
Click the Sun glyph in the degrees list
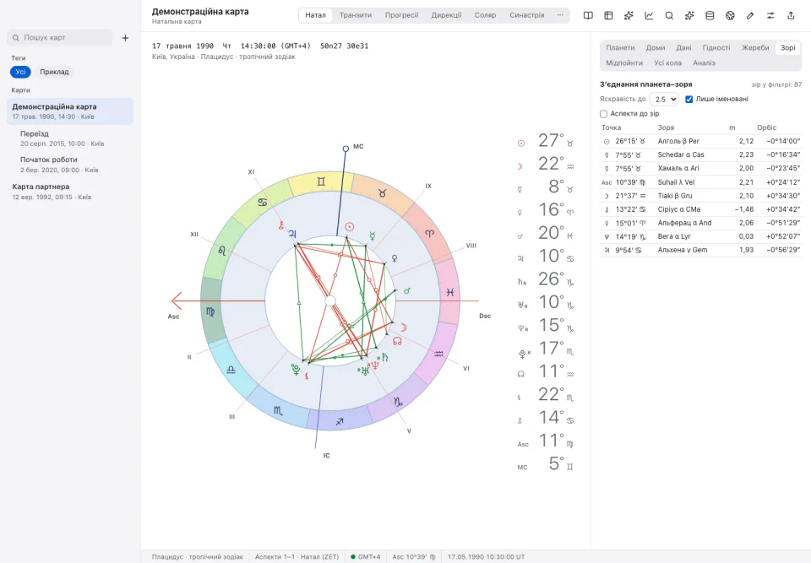click(x=521, y=143)
